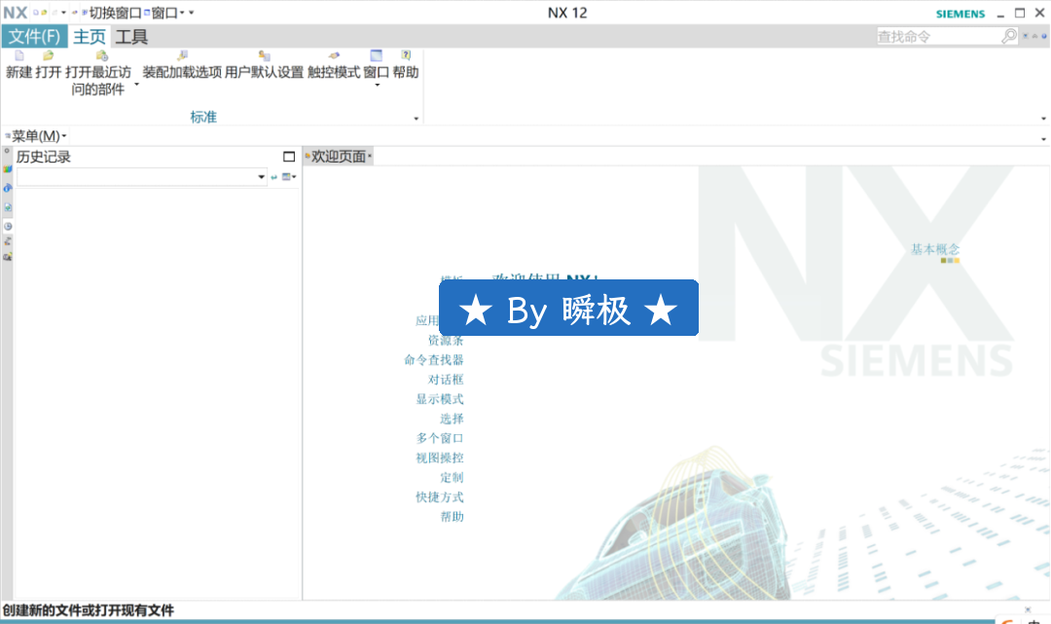This screenshot has height=624, width=1051.
Task: Switch to the 工具 ribbon tab
Action: (131, 37)
